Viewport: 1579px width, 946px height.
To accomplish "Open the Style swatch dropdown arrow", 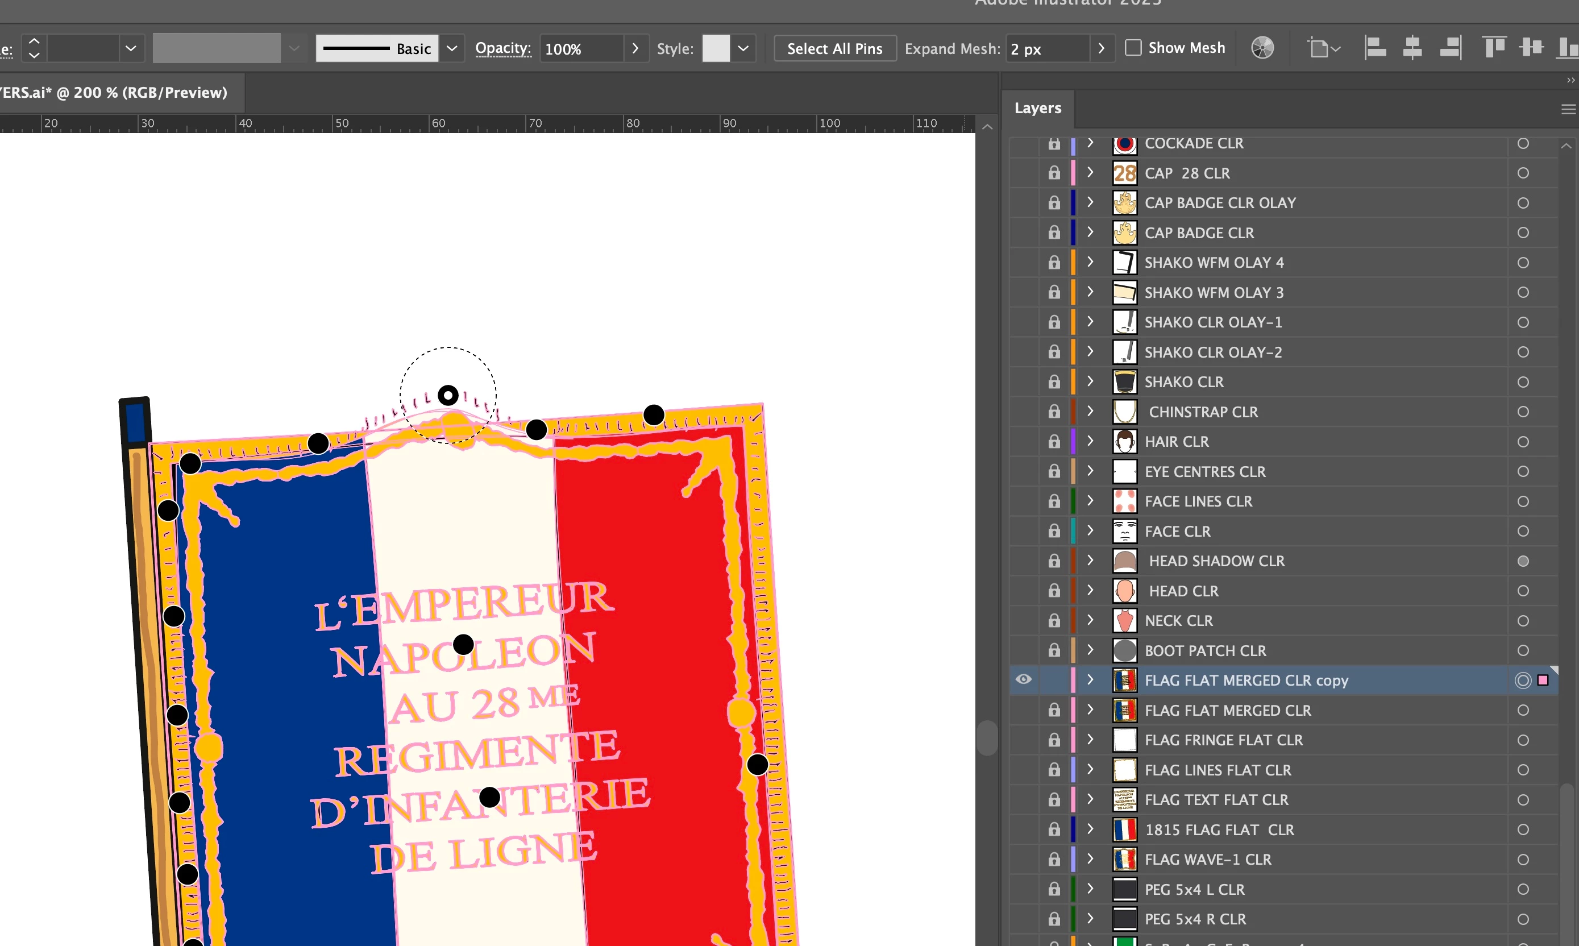I will 743,48.
